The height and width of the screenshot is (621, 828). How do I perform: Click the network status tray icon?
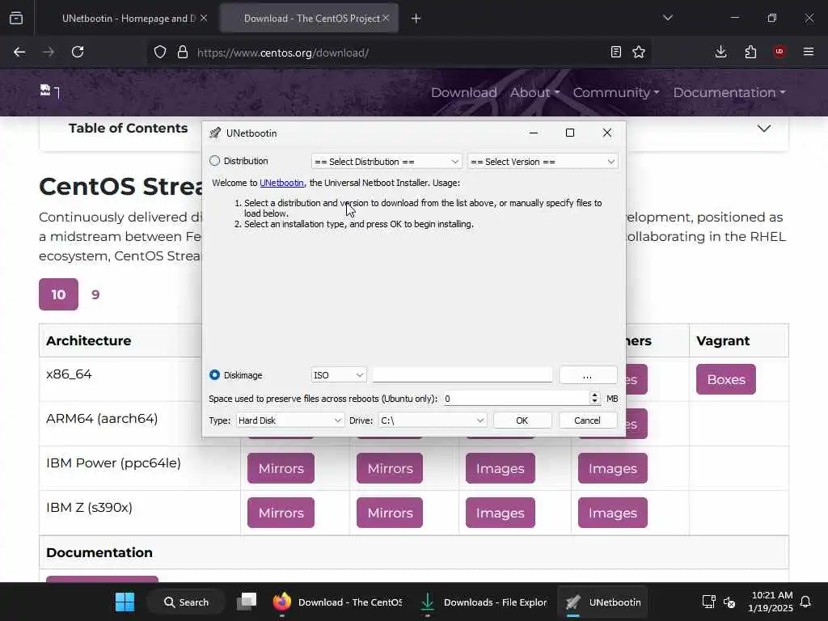[708, 602]
